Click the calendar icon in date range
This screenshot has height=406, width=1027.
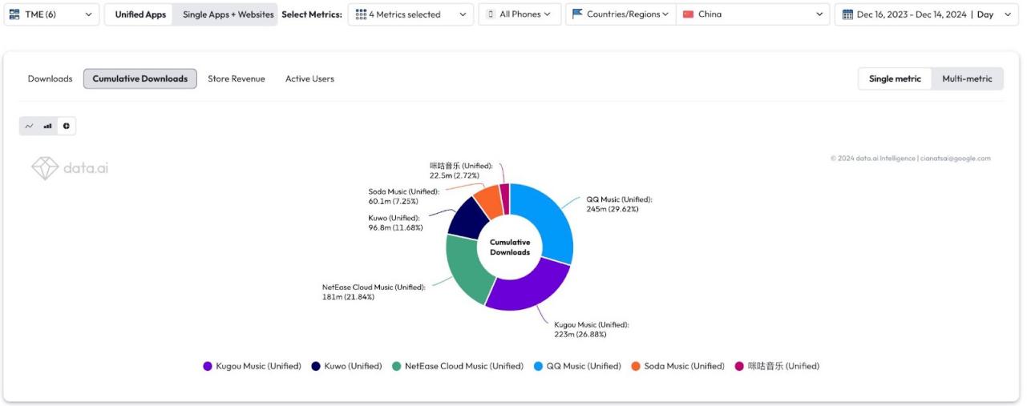tap(847, 14)
